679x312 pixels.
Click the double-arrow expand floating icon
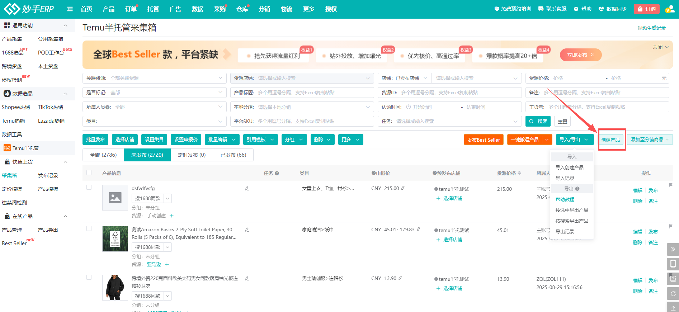[x=673, y=249]
